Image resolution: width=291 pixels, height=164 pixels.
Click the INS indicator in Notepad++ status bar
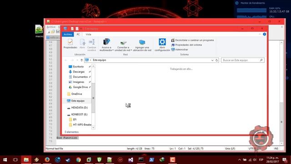coord(276,149)
